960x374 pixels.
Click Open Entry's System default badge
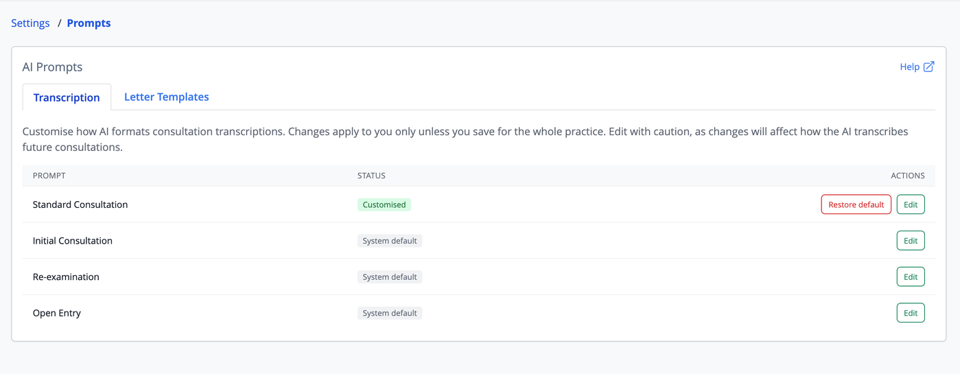[390, 313]
